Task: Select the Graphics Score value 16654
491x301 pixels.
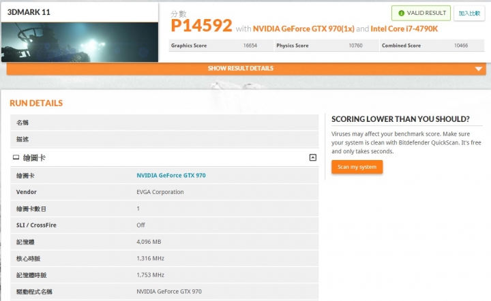Action: click(x=250, y=46)
